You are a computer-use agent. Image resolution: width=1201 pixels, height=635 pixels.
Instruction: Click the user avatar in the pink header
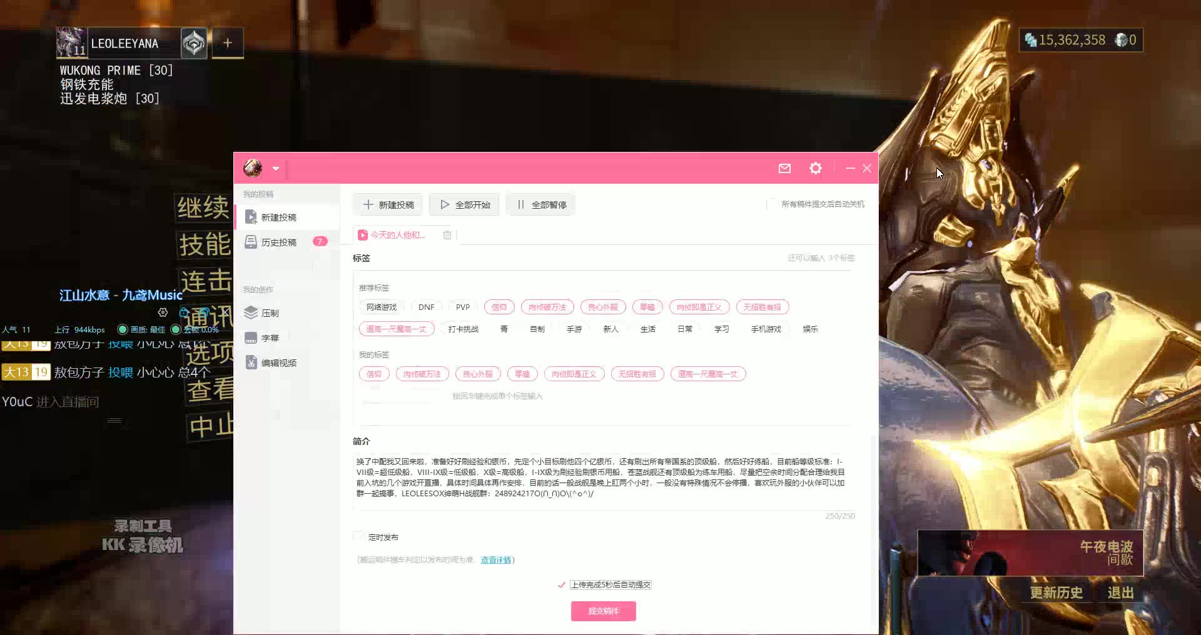pos(253,167)
